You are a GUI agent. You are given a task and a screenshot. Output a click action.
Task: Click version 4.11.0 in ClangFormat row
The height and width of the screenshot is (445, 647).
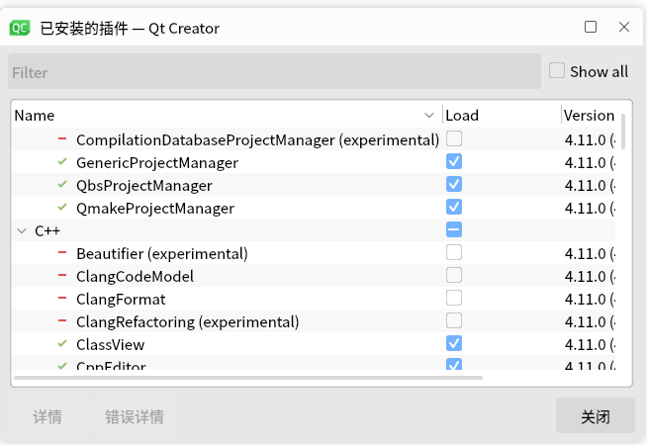click(590, 299)
